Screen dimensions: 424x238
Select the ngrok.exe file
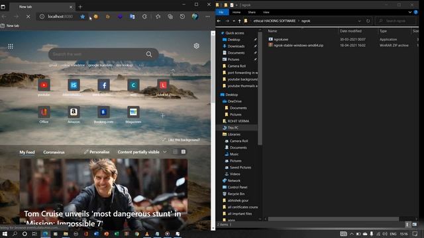point(281,40)
